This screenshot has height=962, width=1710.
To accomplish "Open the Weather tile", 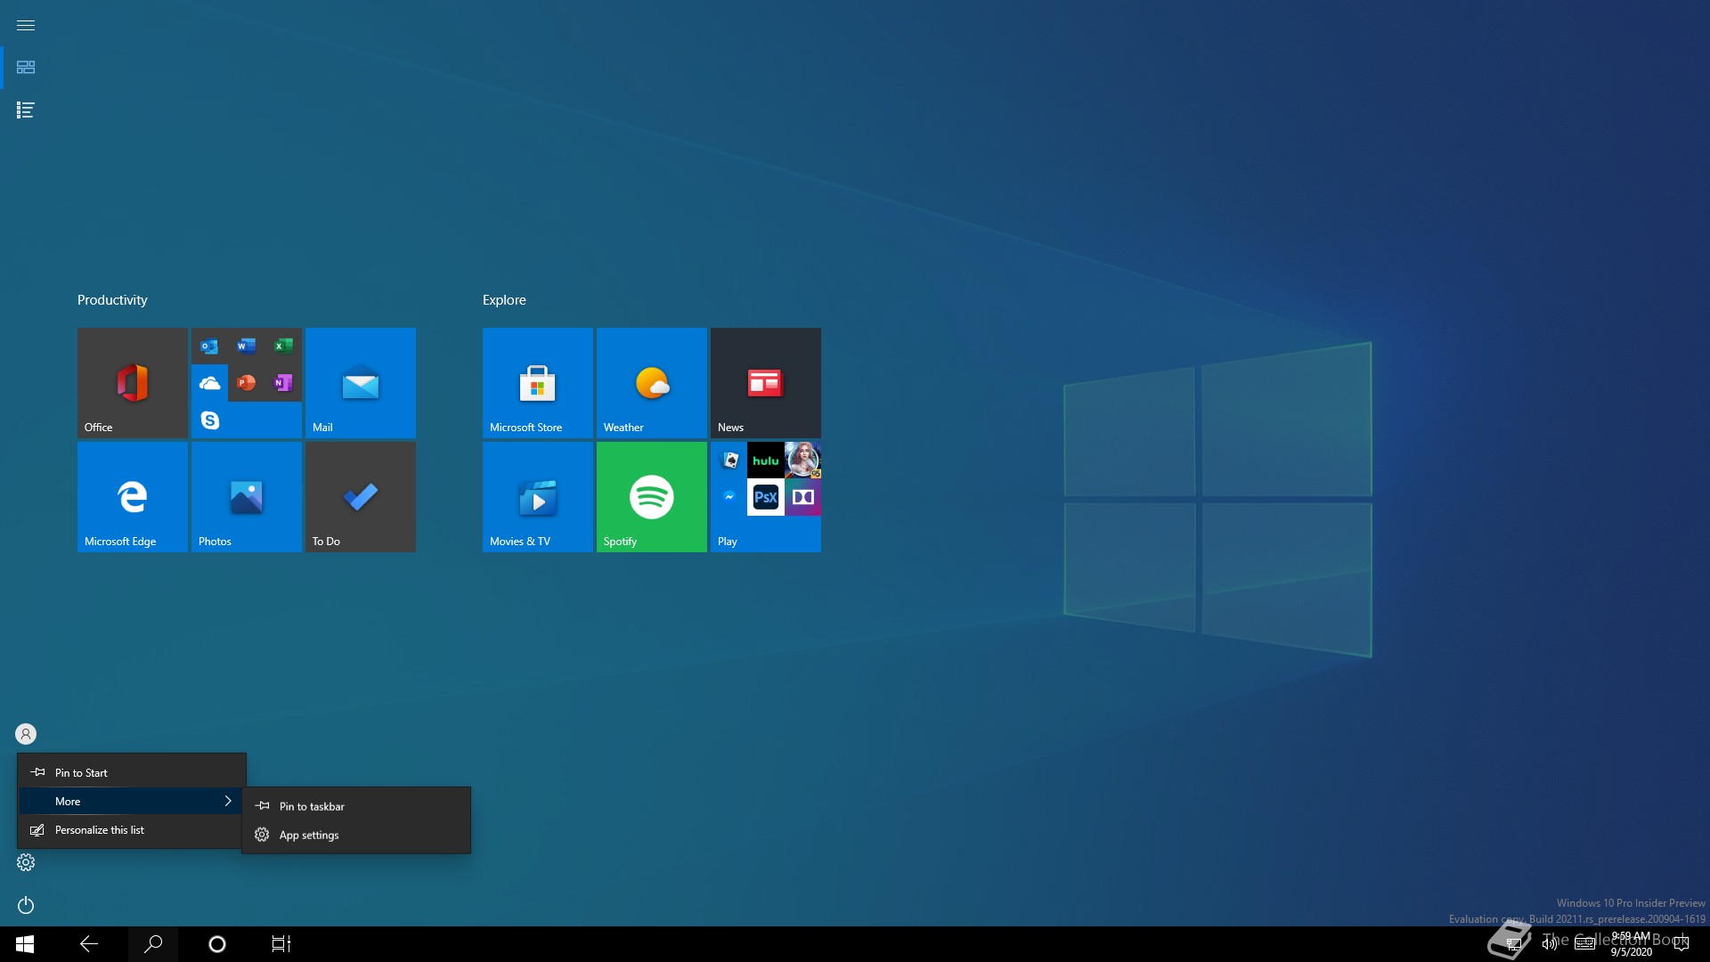I will pyautogui.click(x=652, y=383).
